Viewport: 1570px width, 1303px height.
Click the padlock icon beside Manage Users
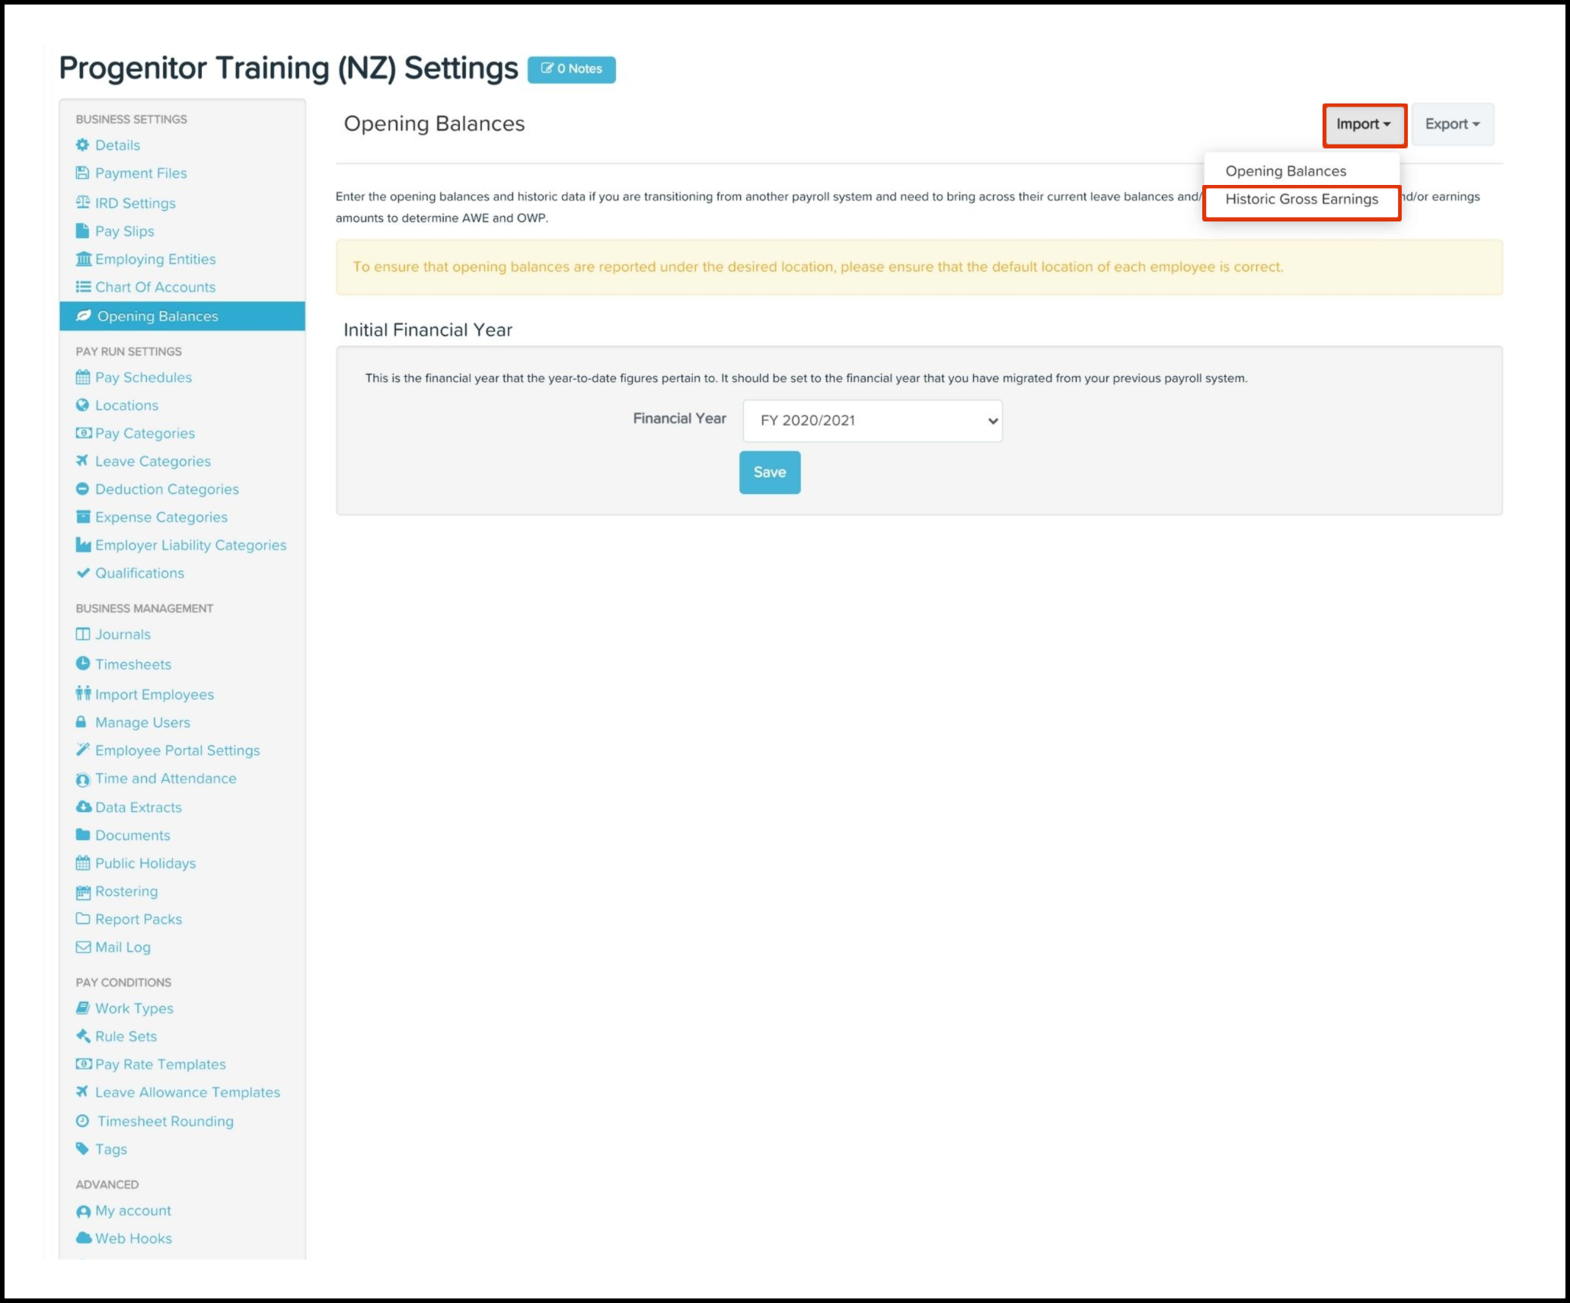click(x=81, y=722)
